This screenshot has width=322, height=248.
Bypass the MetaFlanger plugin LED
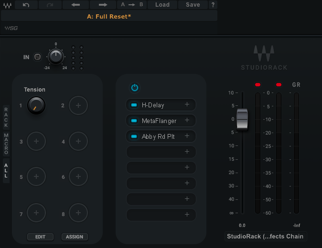tap(134, 121)
